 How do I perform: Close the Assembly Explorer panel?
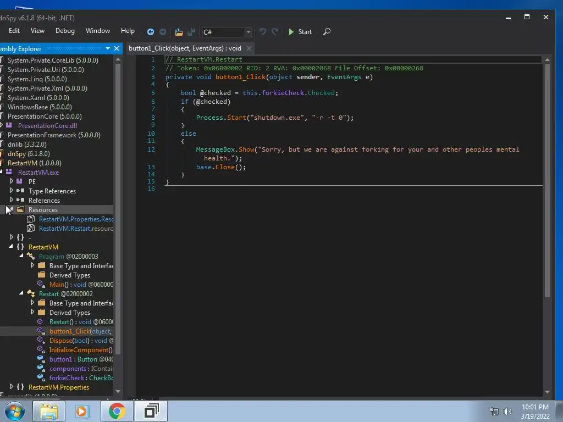pos(117,48)
